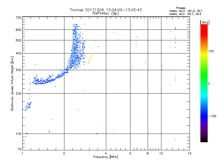This screenshot has height=167, width=223.
Task: Click the colorbar '100' tick label
Action: (x=211, y=51)
